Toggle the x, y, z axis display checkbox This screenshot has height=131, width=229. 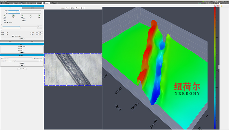pyautogui.click(x=3, y=22)
